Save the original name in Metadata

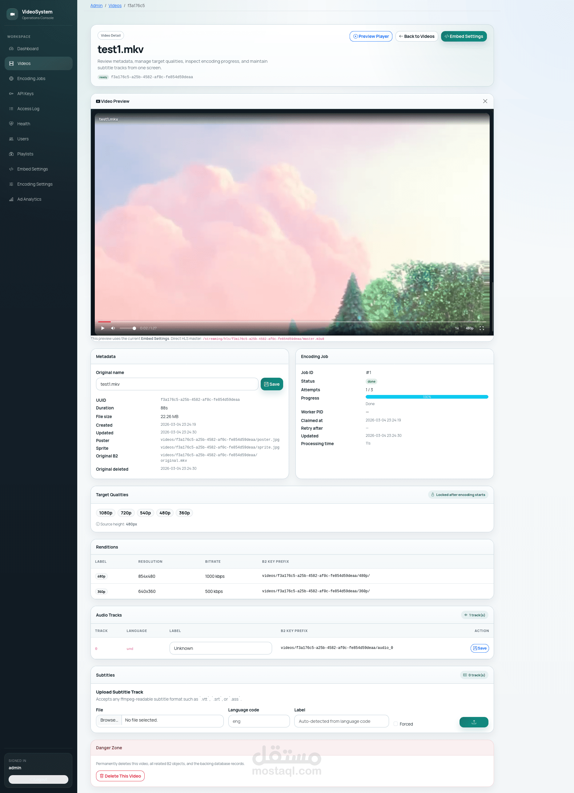pos(272,384)
